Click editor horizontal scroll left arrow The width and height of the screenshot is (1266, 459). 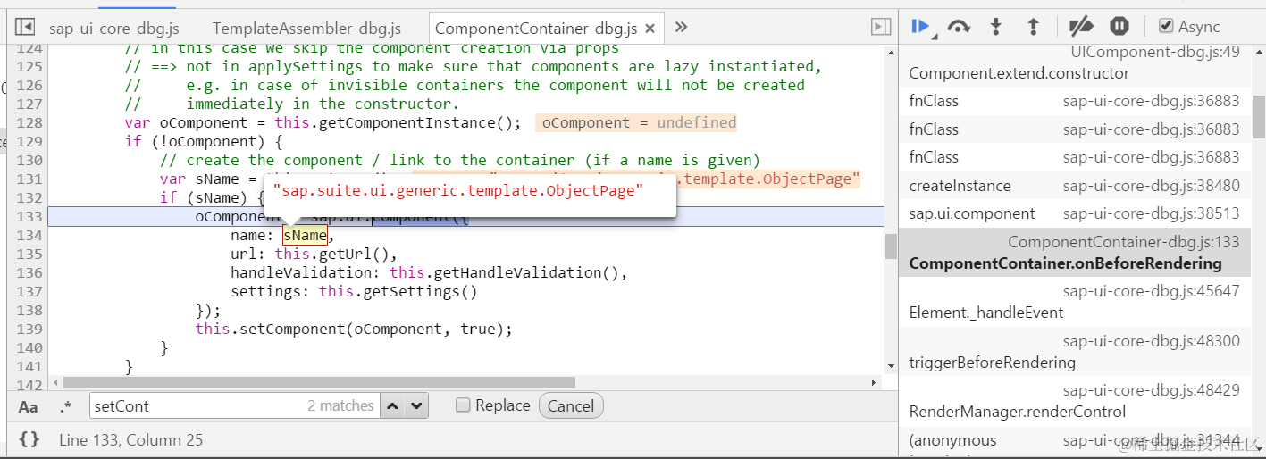[x=56, y=382]
